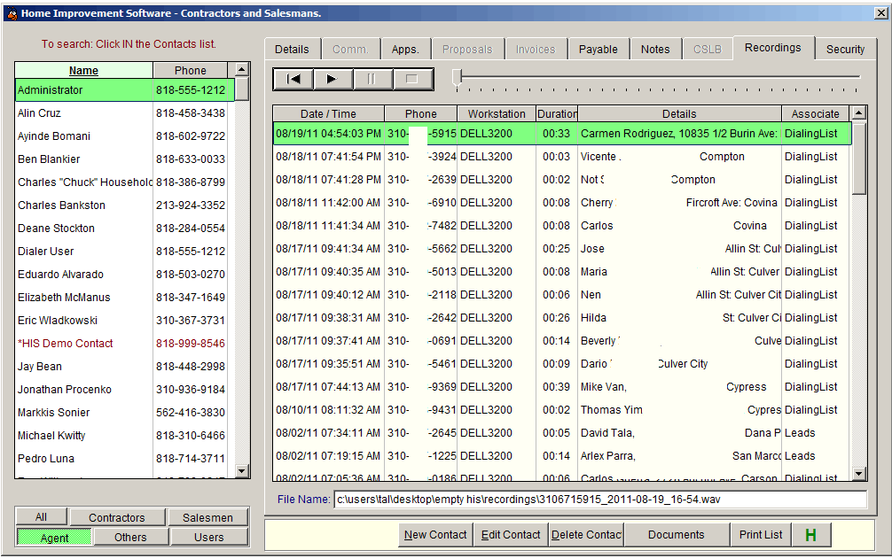Click the File Name path field
The image size is (892, 558).
tap(600, 500)
